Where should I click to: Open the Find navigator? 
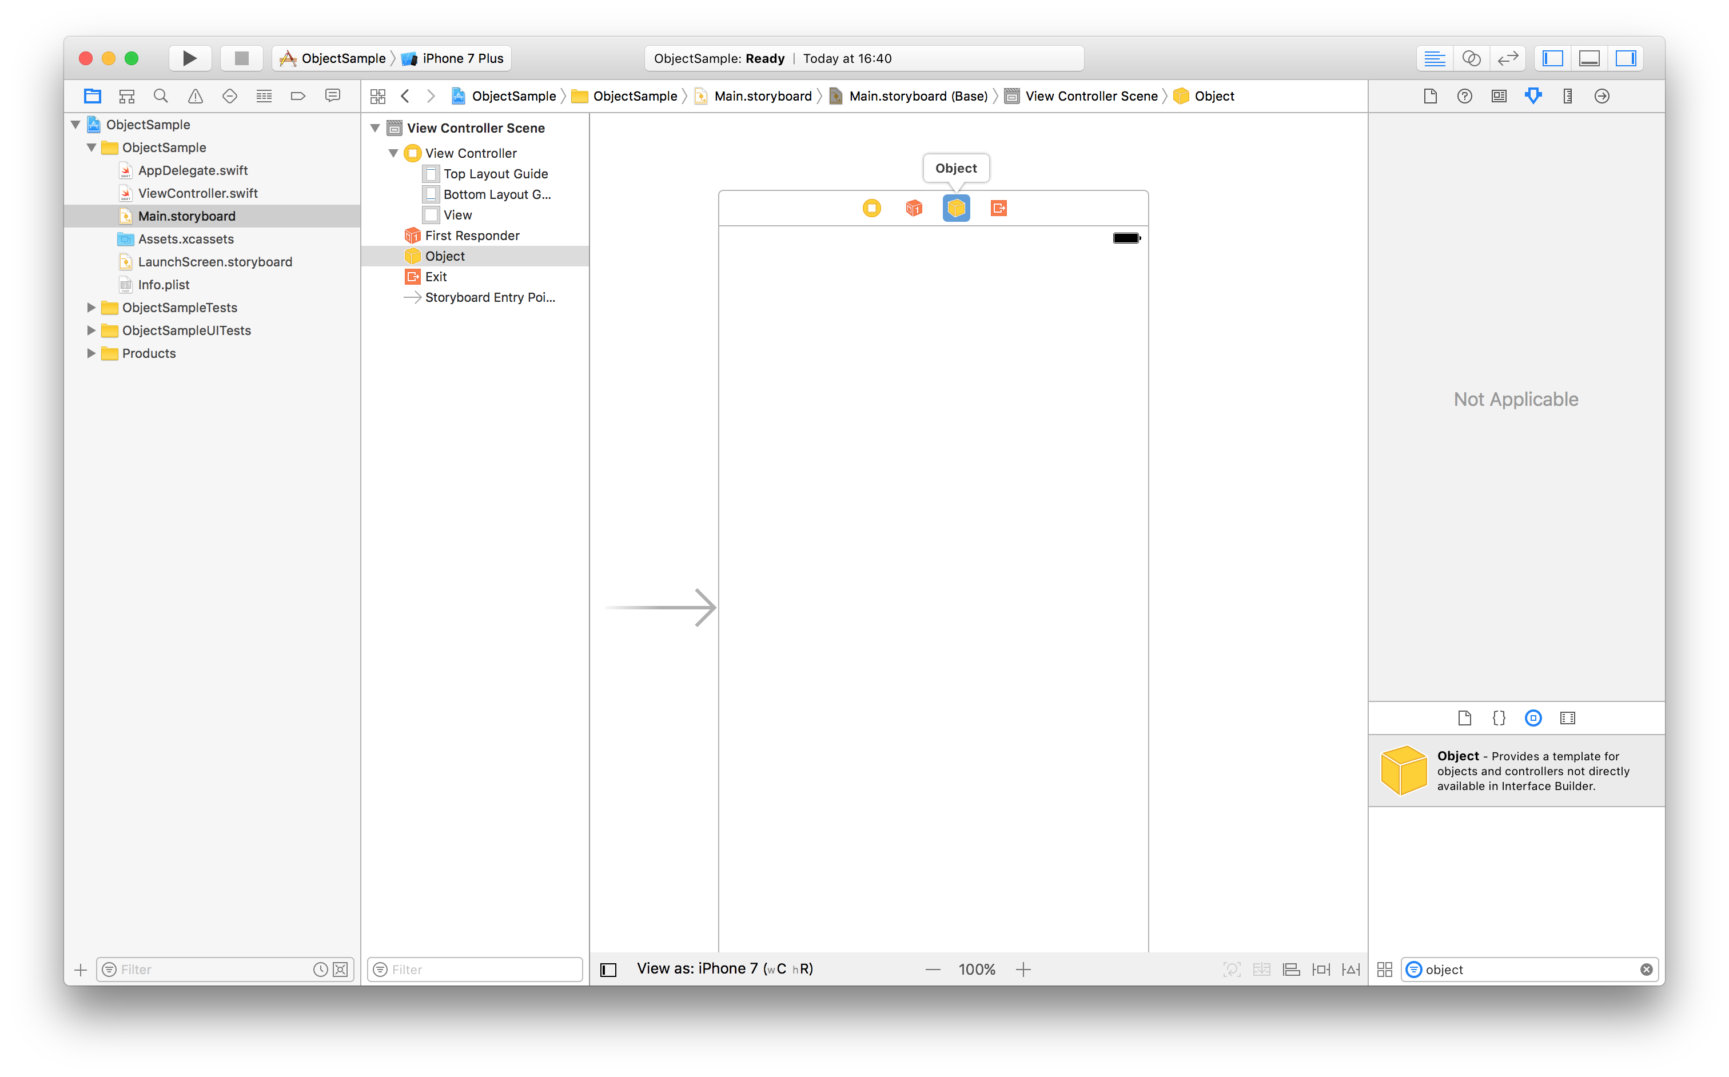[x=161, y=96]
